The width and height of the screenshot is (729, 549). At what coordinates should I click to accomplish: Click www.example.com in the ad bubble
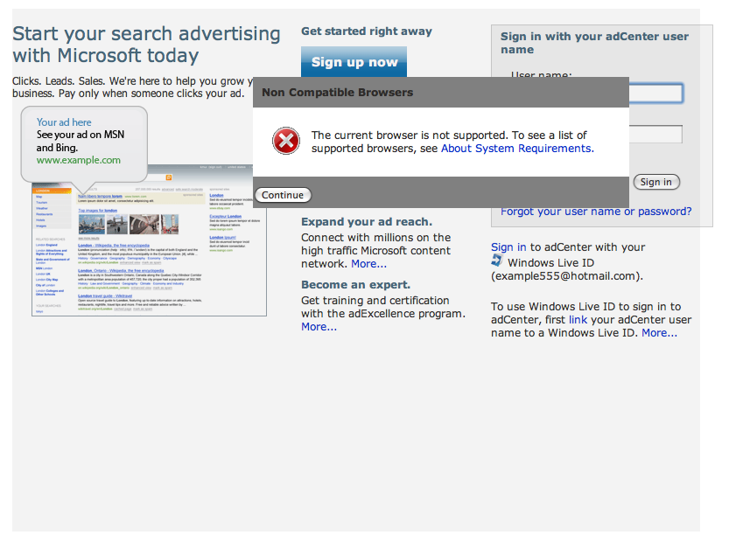point(79,161)
